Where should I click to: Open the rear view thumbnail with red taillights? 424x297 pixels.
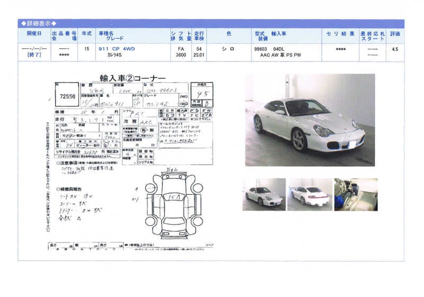pos(310,194)
